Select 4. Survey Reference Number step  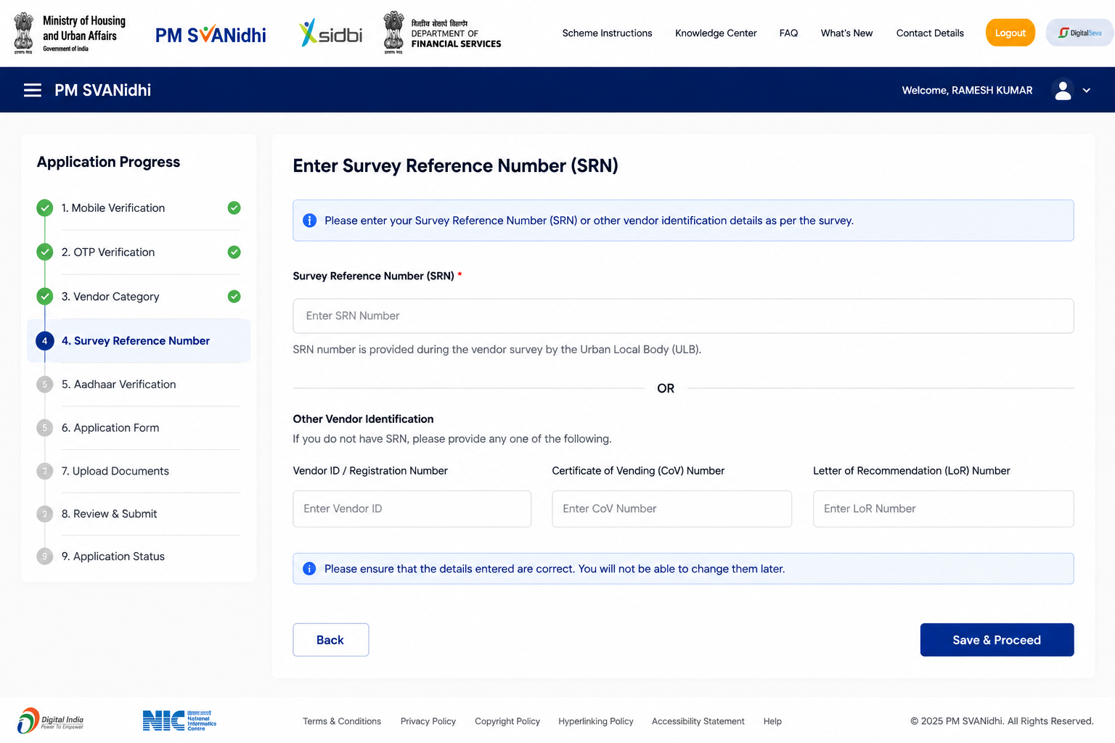pos(139,341)
